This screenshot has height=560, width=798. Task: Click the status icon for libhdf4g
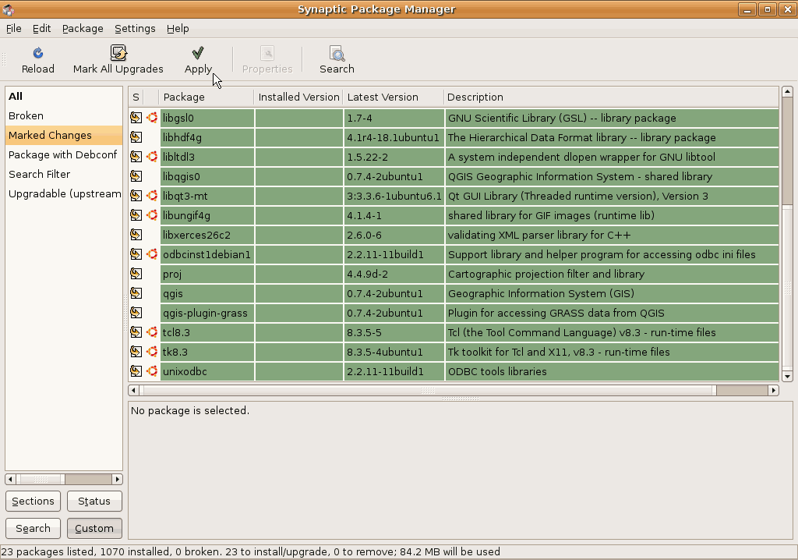tap(136, 137)
